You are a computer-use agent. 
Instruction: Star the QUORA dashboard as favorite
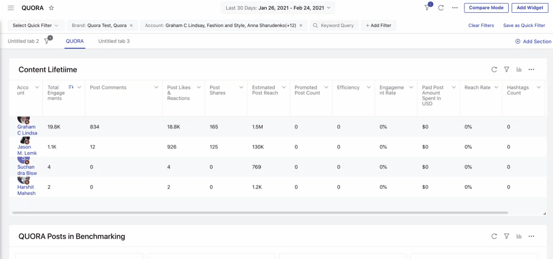(51, 8)
